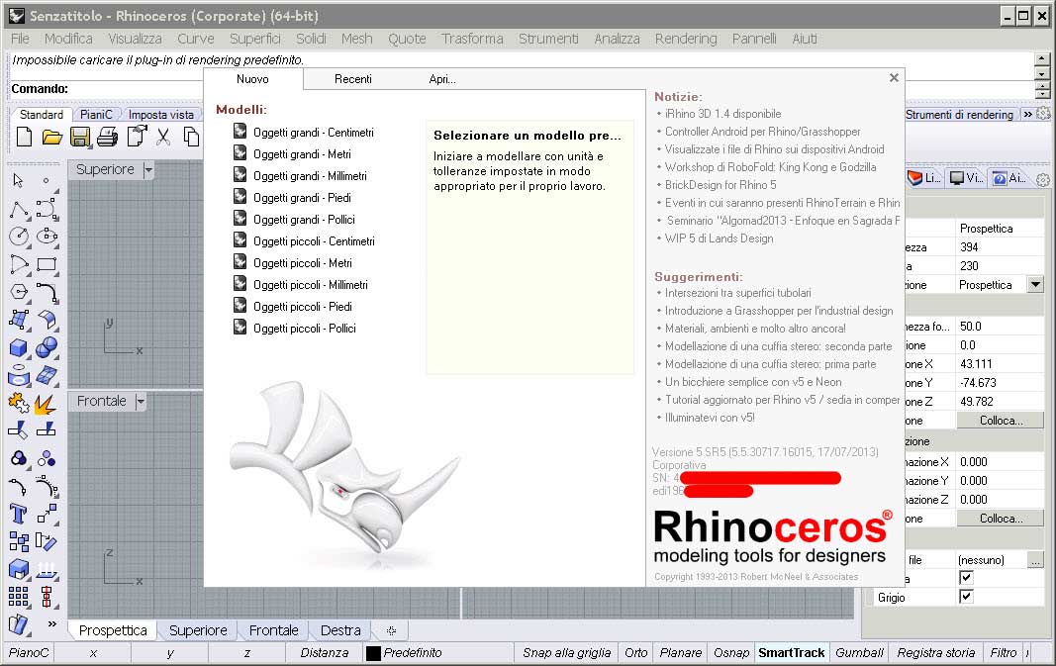
Task: Select the Polyline tool
Action: (x=20, y=210)
